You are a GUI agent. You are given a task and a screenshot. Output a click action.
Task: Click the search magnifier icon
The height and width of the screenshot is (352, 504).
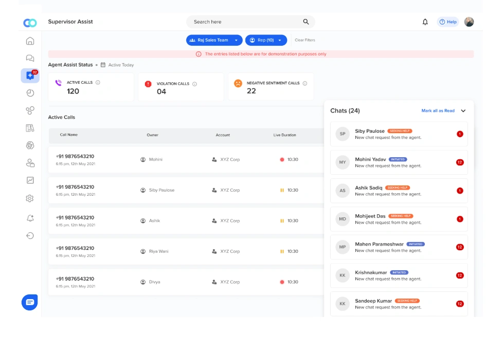pos(305,22)
